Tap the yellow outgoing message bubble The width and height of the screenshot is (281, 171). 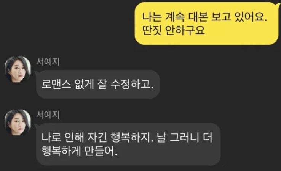click(207, 24)
